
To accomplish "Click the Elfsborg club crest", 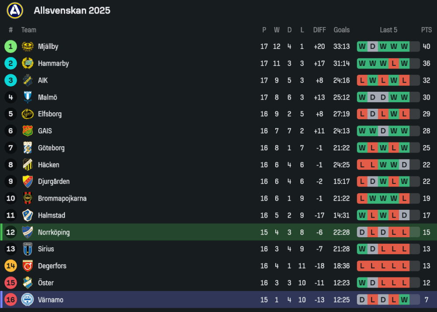I will click(x=28, y=114).
